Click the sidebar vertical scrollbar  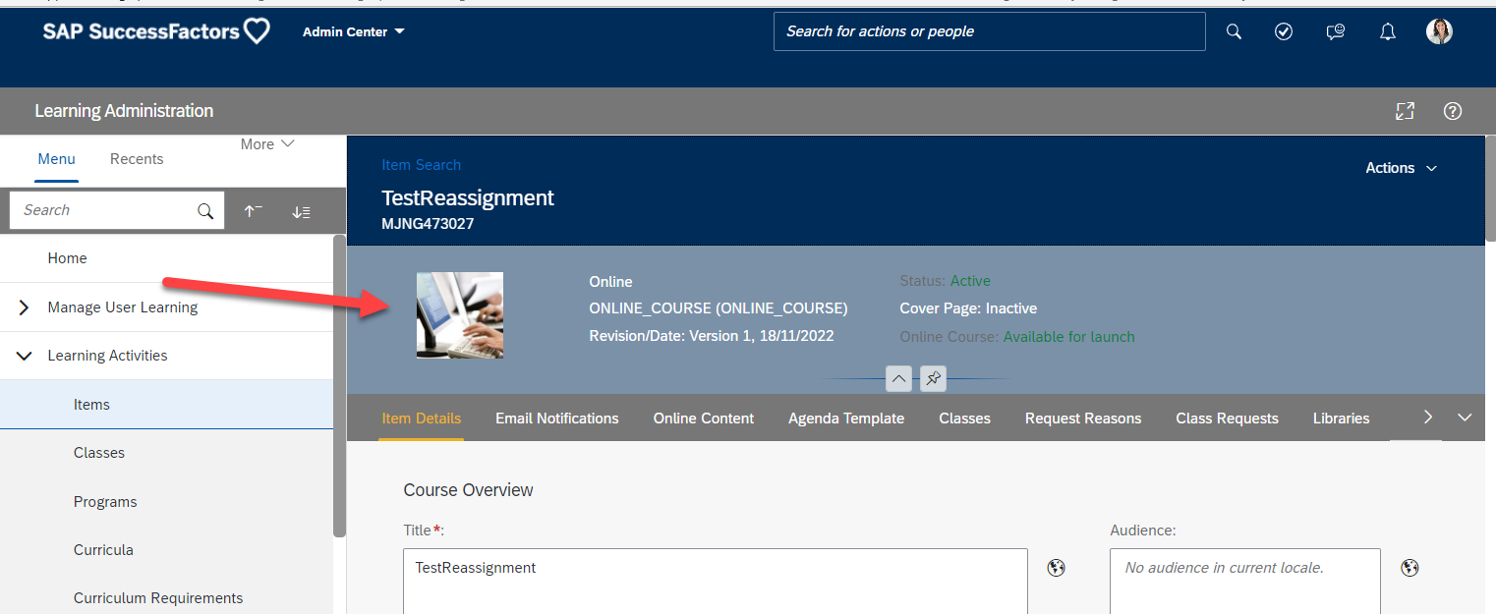339,385
